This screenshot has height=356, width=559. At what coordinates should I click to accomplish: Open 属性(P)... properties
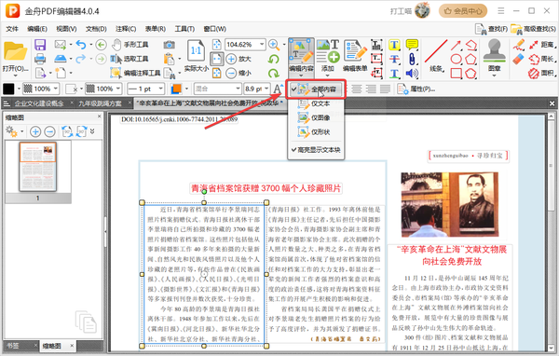tap(416, 89)
